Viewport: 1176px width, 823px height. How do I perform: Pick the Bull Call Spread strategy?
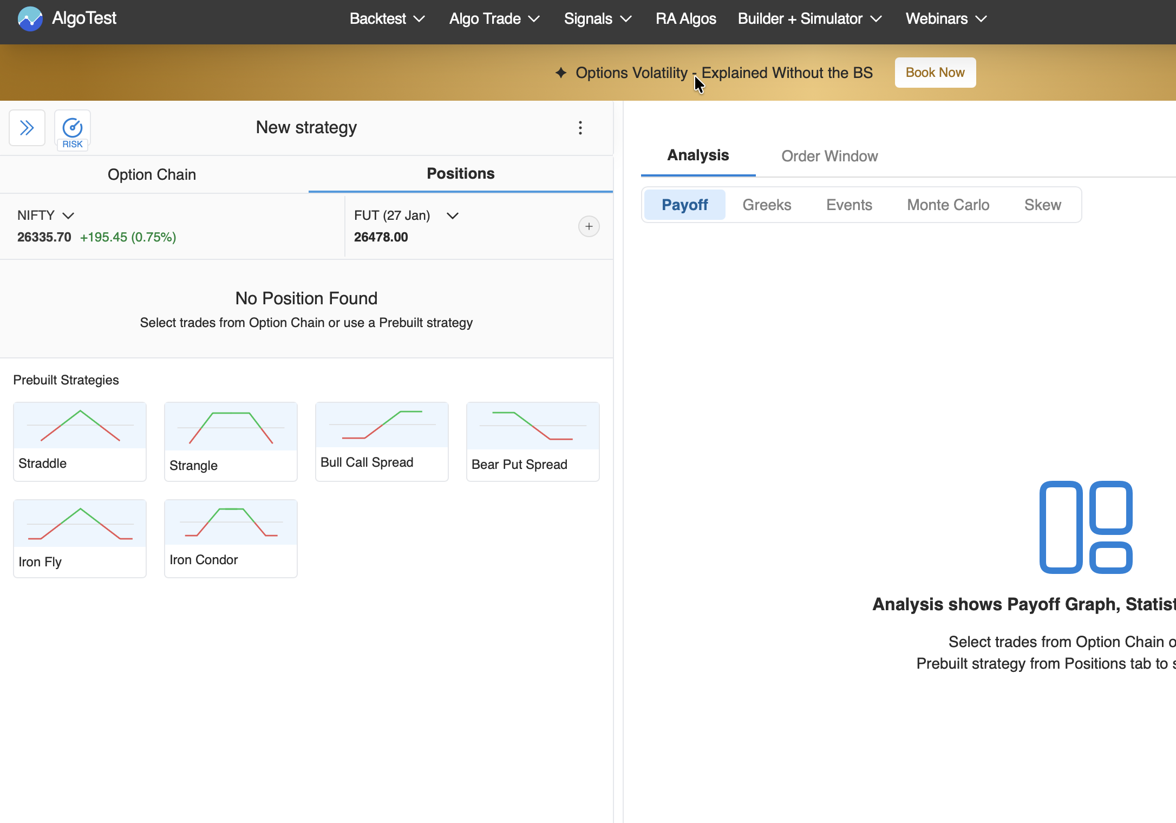(x=382, y=441)
